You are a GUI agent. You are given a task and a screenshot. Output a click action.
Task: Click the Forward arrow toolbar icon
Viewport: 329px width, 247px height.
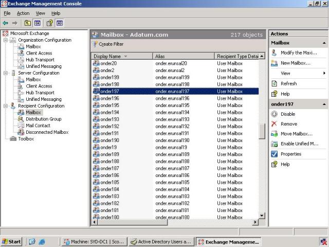click(15, 23)
